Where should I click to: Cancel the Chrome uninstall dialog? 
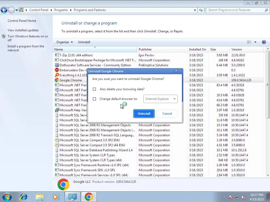click(x=167, y=114)
